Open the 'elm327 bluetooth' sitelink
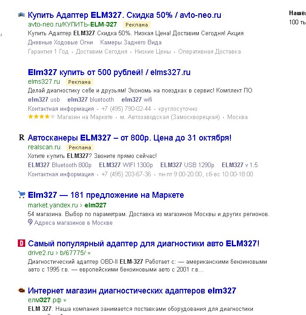Image resolution: width=306 pixels, height=315 pixels. pyautogui.click(x=91, y=99)
